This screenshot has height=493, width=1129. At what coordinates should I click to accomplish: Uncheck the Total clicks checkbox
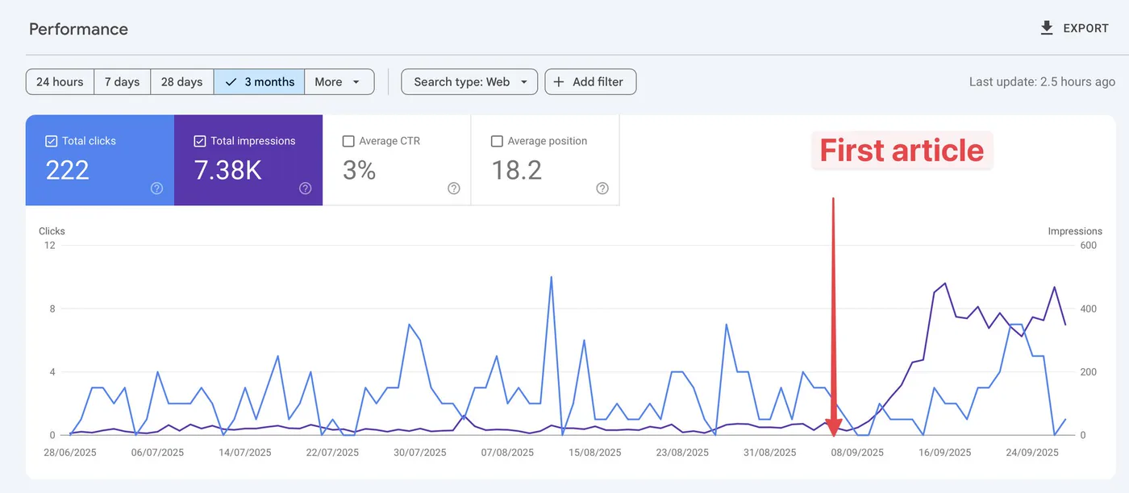(x=52, y=141)
